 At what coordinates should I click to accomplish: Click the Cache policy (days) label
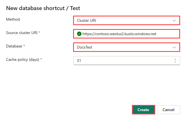22,60
